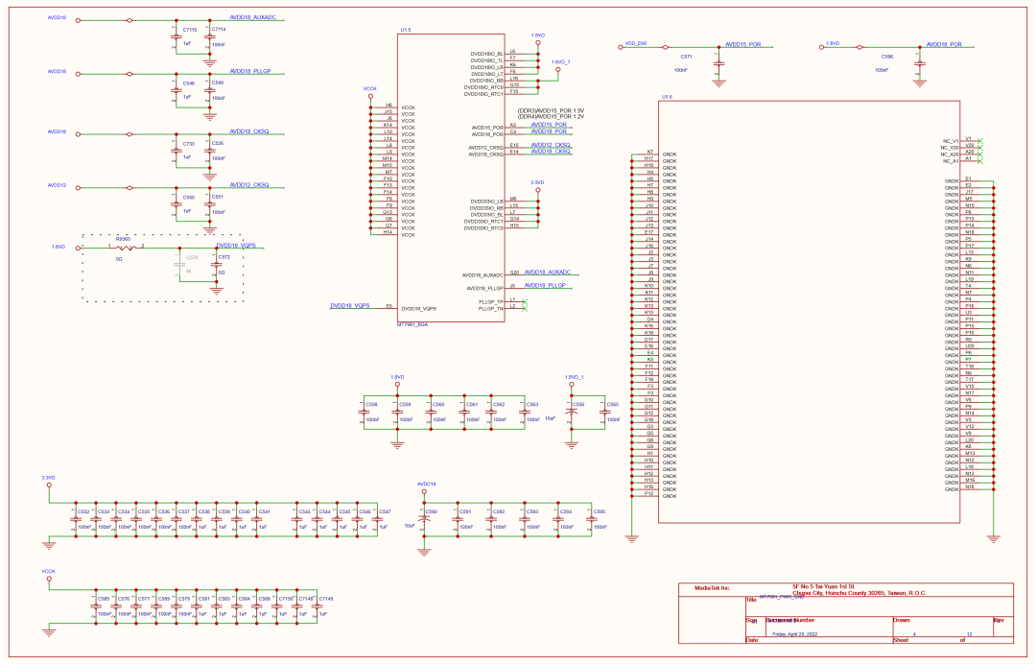1036x664 pixels.
Task: Select pin name NC_V1
Action: pos(950,141)
